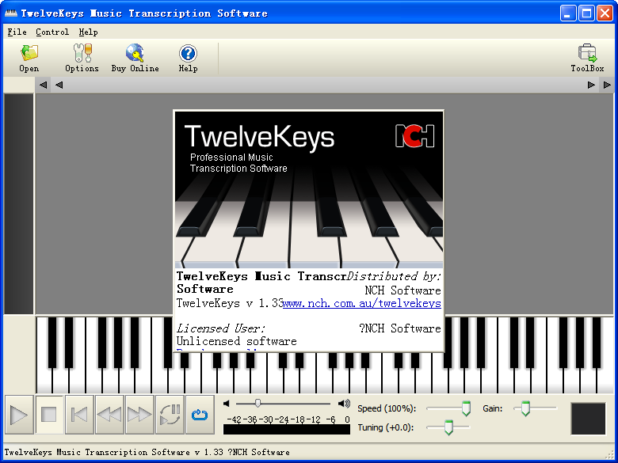Start playback with the Play button
Image resolution: width=618 pixels, height=463 pixels.
[x=19, y=415]
